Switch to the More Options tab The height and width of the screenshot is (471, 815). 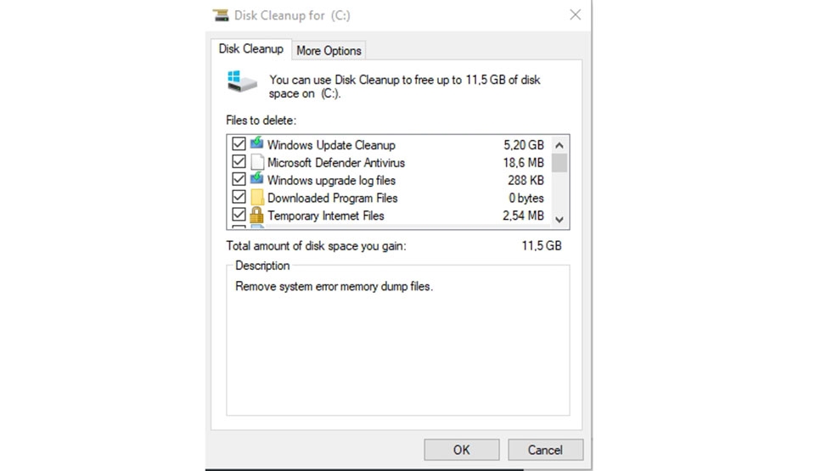(x=329, y=51)
